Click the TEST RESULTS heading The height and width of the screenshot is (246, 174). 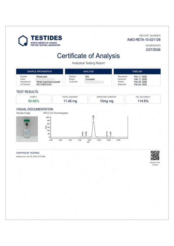point(27,92)
